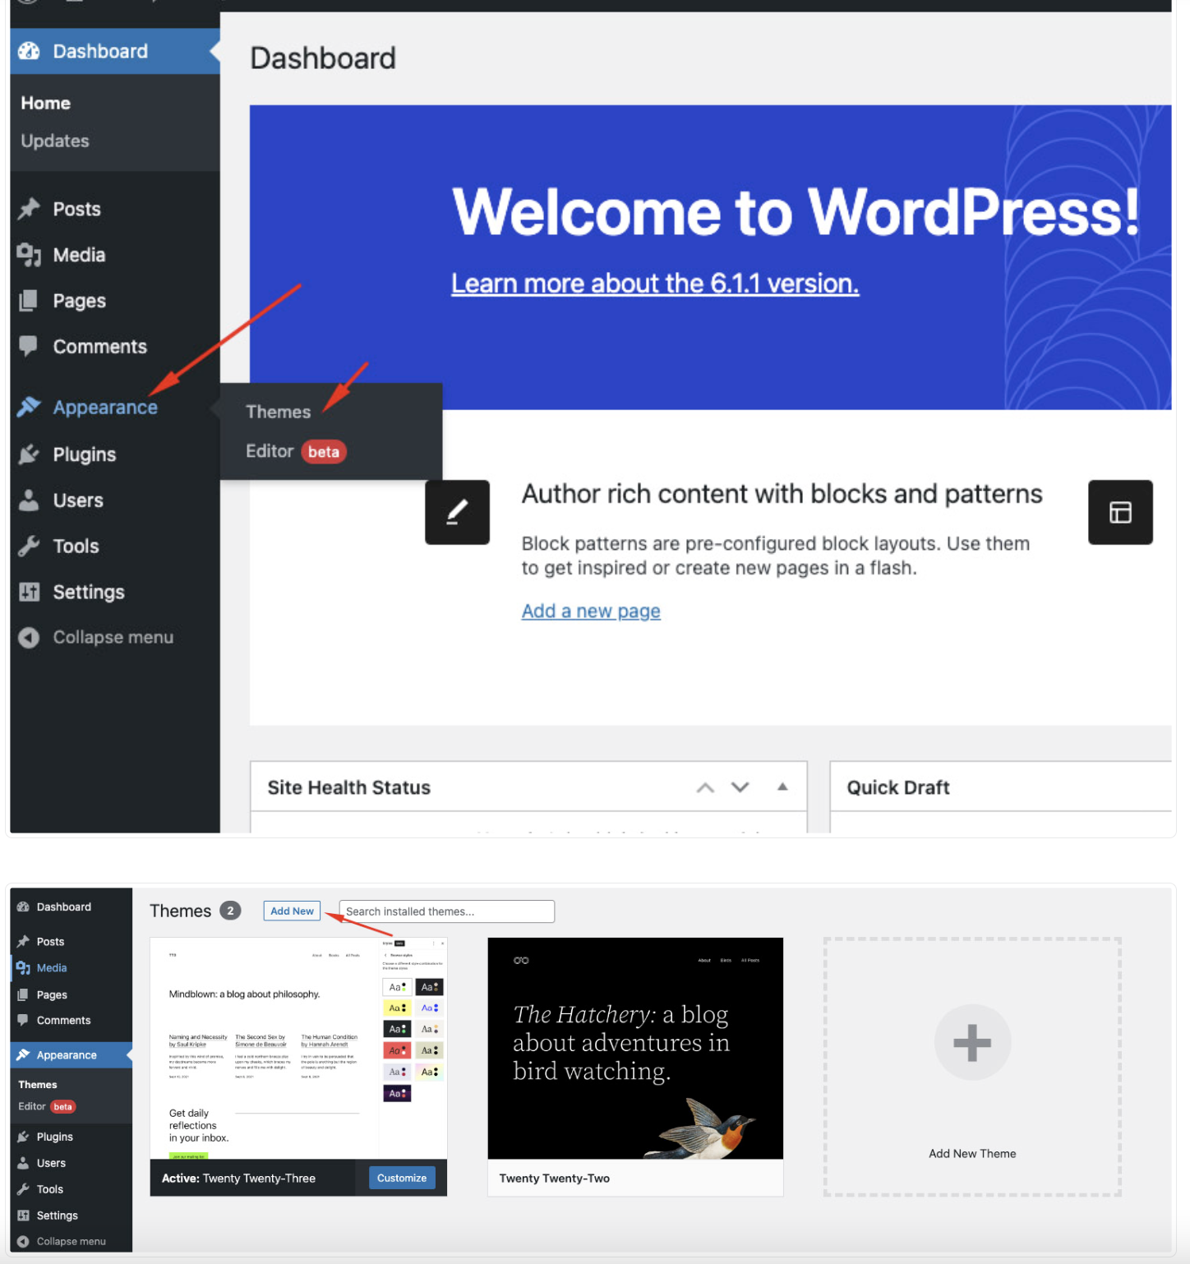Click the Tools wrench icon in the Dashboard page sidebar
Screen dimensions: 1190x1264
click(x=29, y=547)
